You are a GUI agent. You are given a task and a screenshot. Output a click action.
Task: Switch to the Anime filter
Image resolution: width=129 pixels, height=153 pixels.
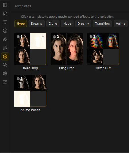pyautogui.click(x=120, y=23)
